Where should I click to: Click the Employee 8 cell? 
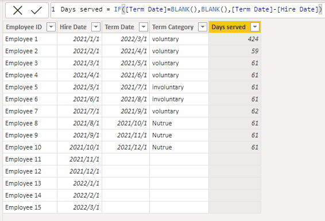click(30, 123)
